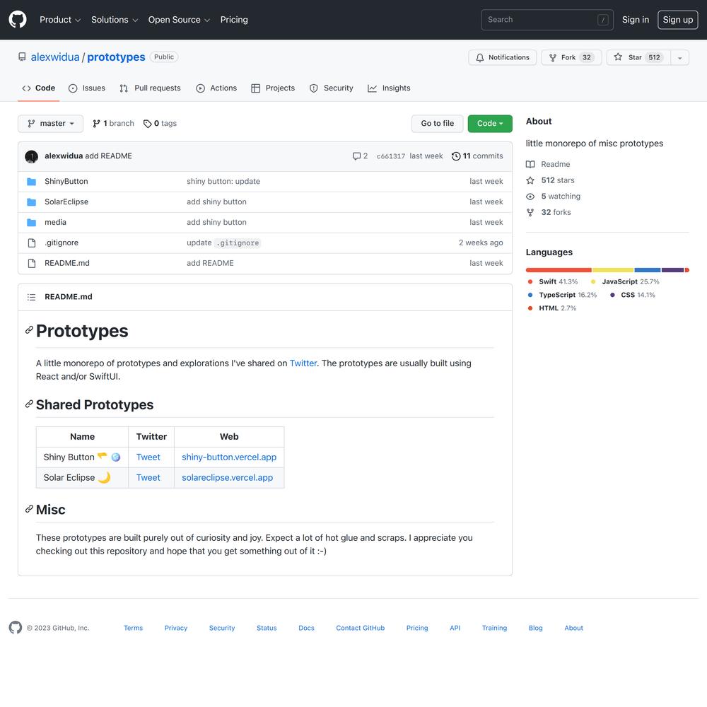Click the bell Notifications icon
The width and height of the screenshot is (707, 707).
click(480, 58)
